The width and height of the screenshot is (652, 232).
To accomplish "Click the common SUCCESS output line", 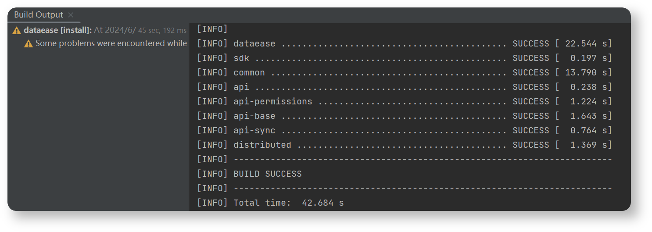I will [404, 73].
